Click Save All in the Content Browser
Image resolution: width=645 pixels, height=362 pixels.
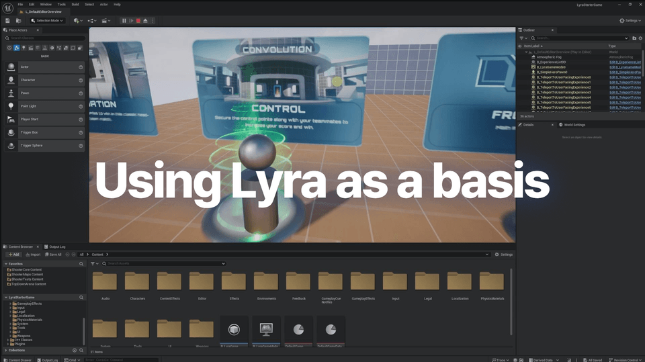[x=53, y=255]
